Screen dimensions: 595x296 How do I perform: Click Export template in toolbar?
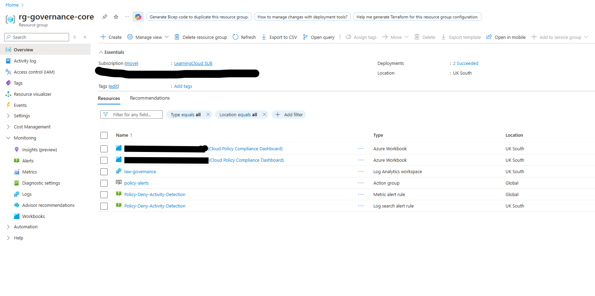[461, 37]
